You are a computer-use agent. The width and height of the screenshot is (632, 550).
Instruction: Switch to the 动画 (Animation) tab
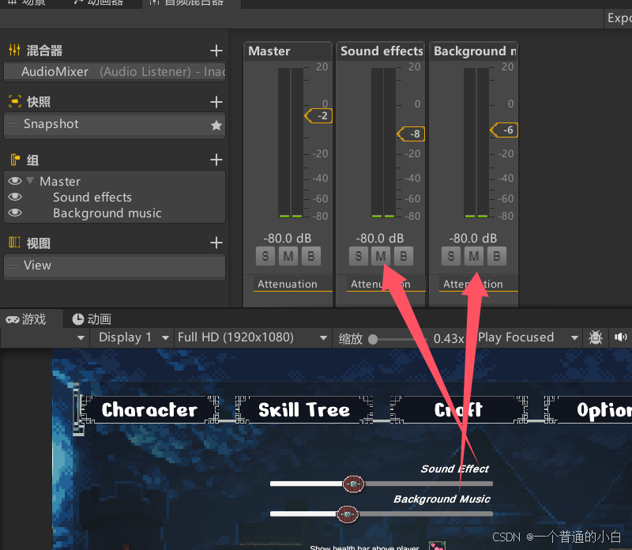click(92, 319)
